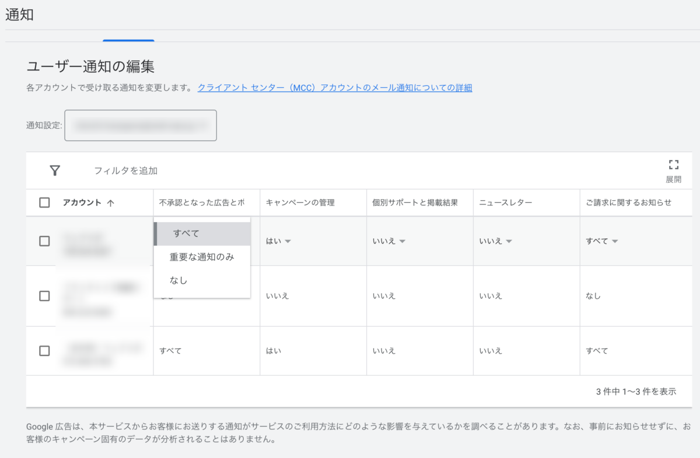The width and height of the screenshot is (700, 458).
Task: Click the 展開 fullscreen expand icon
Action: click(673, 165)
